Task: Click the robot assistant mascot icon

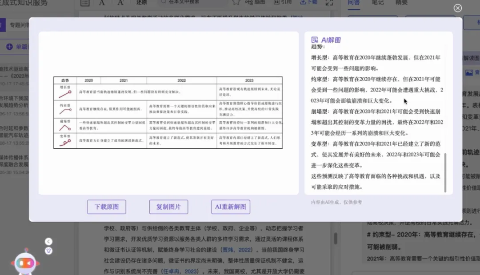Action: pyautogui.click(x=25, y=263)
